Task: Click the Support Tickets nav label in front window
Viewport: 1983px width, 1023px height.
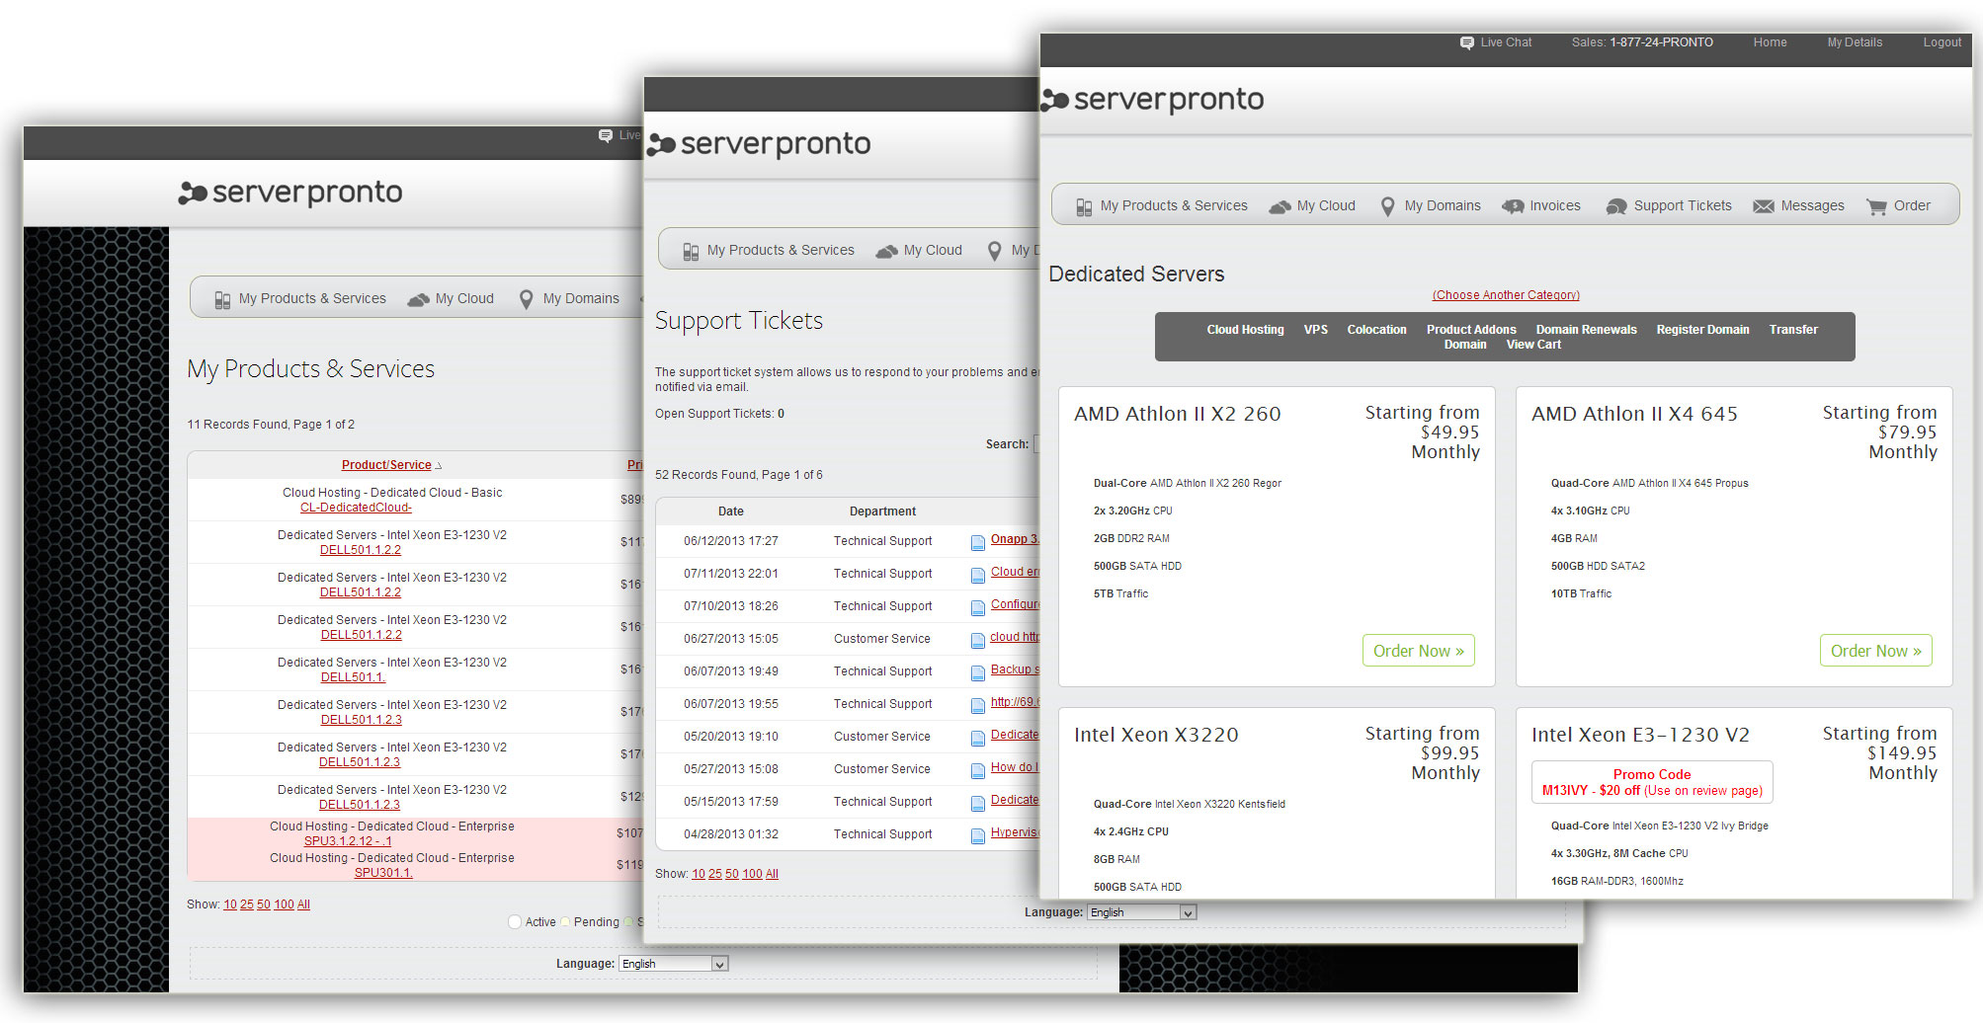Action: (1683, 205)
